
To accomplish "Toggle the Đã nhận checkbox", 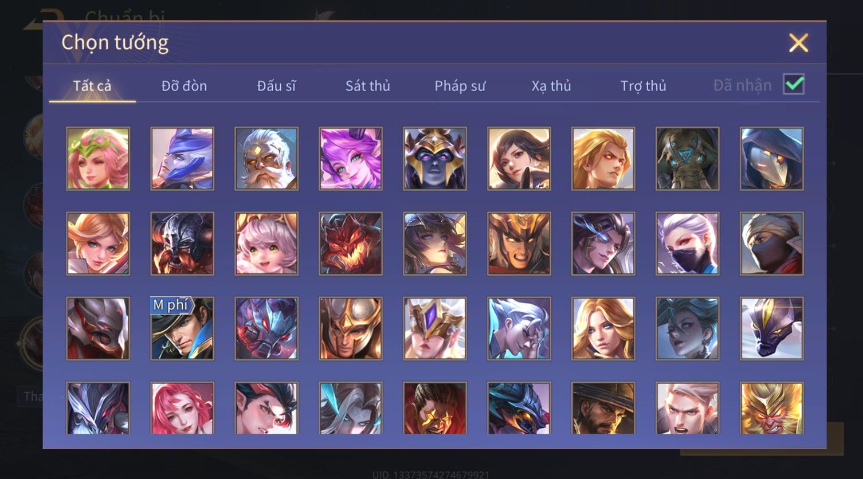I will (x=794, y=85).
